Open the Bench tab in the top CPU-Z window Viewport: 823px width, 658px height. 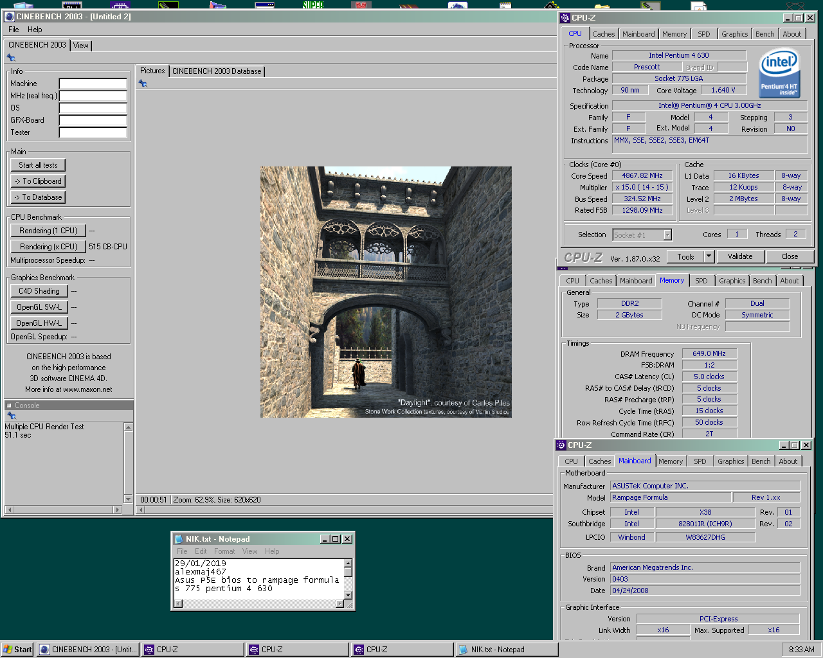point(764,34)
